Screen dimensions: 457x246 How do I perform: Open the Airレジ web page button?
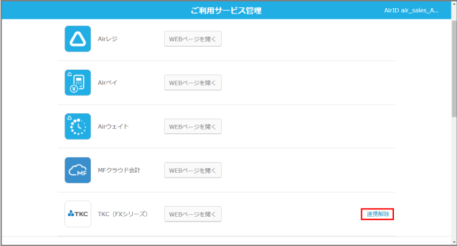point(193,39)
